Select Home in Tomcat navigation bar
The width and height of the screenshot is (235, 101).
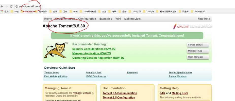coord(48,19)
